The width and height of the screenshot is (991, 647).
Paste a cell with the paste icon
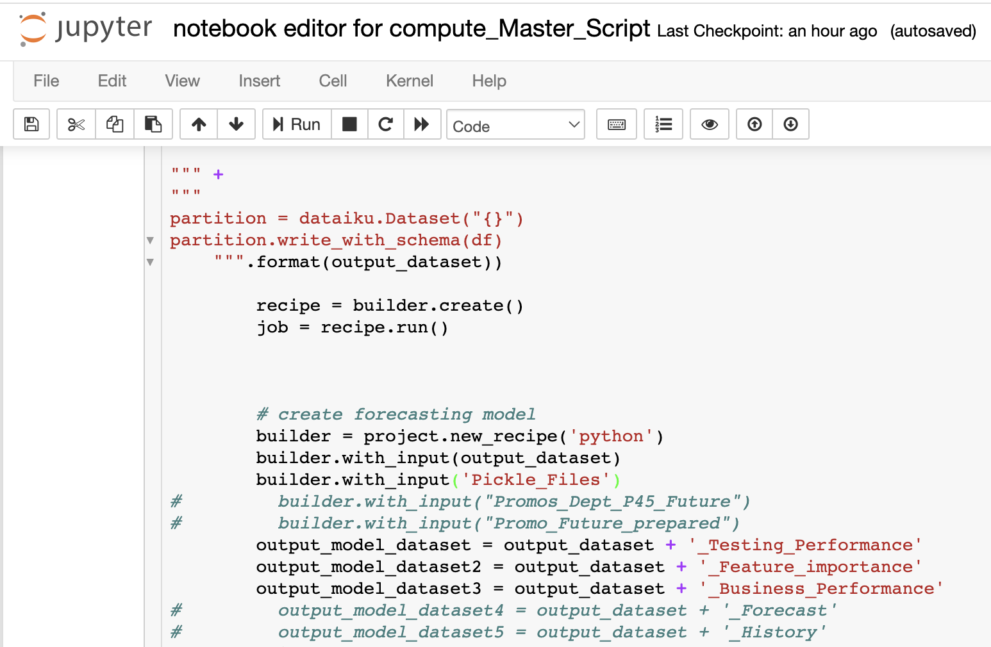click(x=153, y=124)
